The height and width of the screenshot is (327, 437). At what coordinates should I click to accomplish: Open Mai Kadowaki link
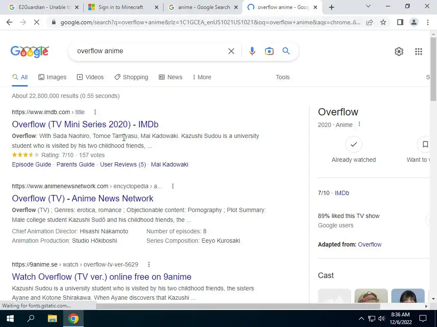click(169, 164)
